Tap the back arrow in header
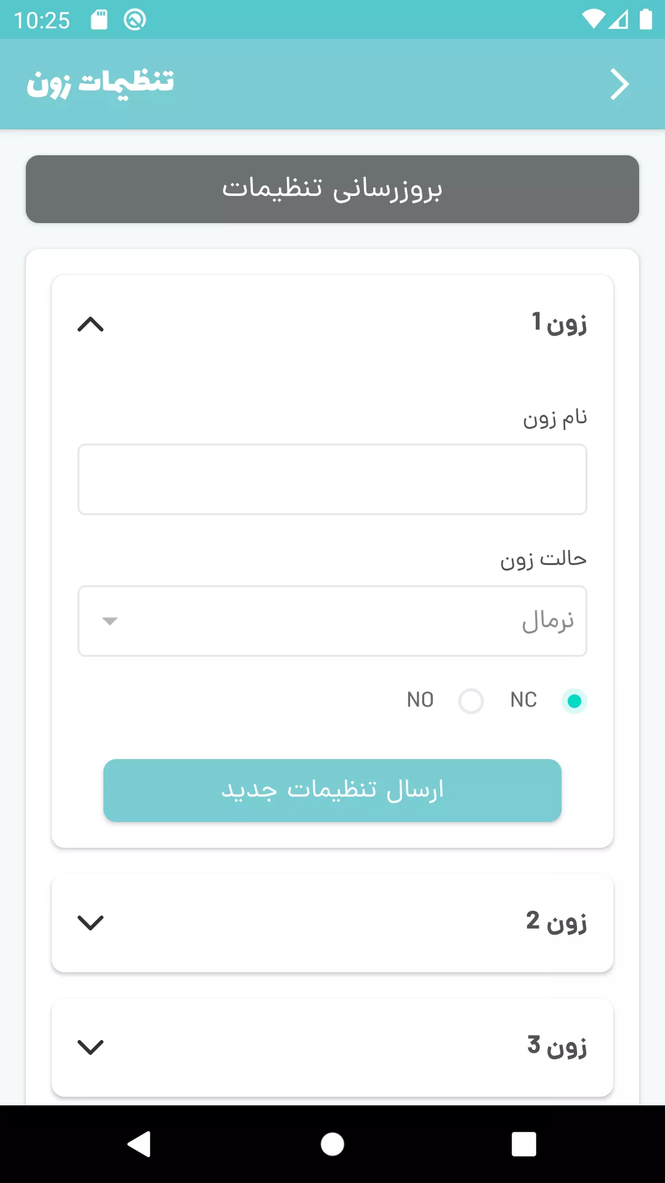Viewport: 665px width, 1183px height. point(619,84)
